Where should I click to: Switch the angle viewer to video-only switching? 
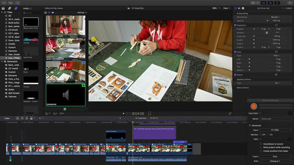click(x=49, y=12)
